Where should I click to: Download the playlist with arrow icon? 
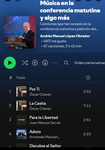(45, 63)
